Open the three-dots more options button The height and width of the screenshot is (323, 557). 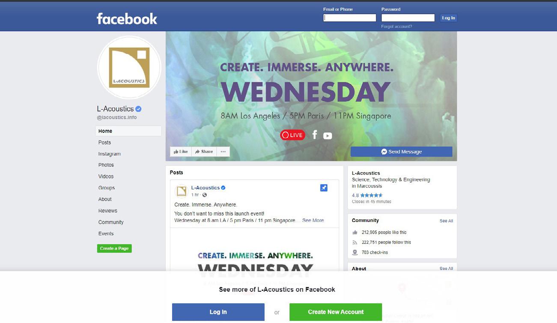[223, 152]
